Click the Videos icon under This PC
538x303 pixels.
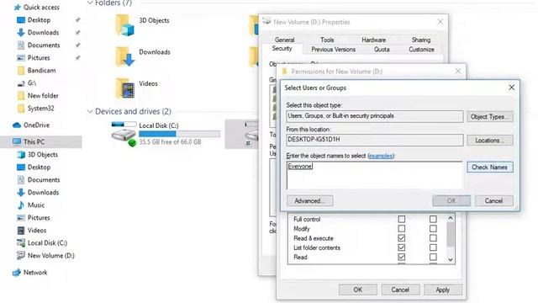21,231
